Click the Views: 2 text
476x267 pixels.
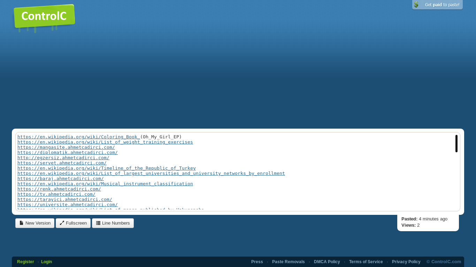pyautogui.click(x=410, y=225)
